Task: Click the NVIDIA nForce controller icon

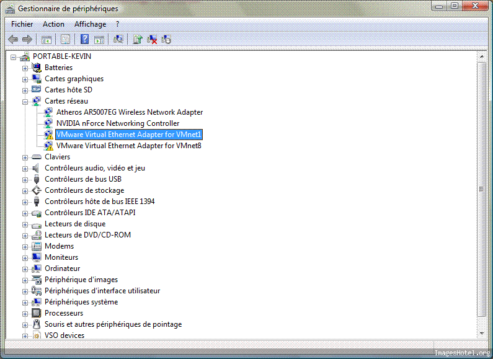Action: [x=48, y=123]
